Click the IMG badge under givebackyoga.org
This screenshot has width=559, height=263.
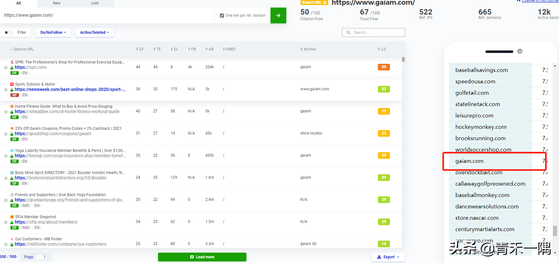point(26,205)
